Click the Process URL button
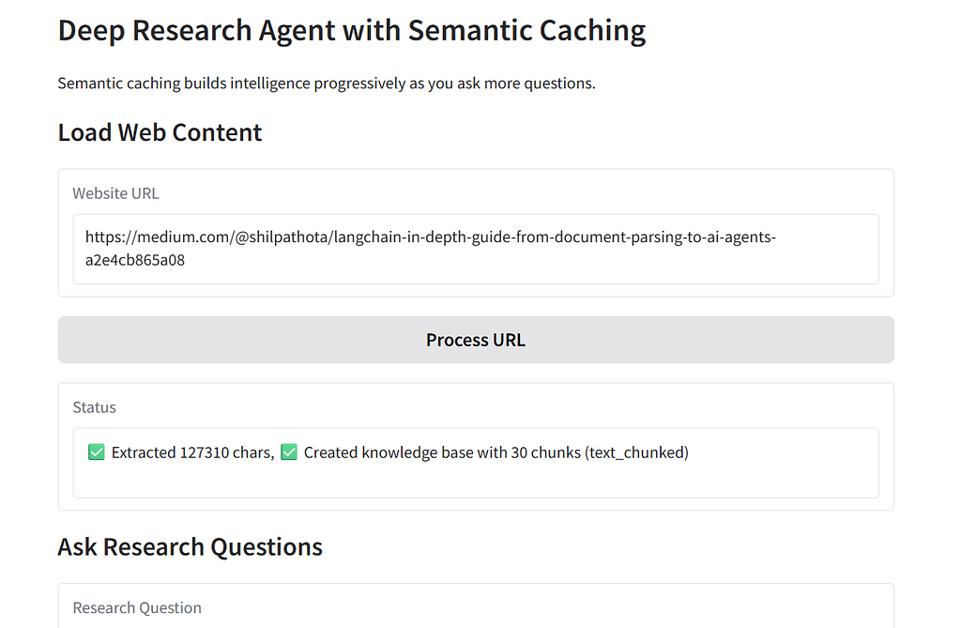Screen dimensions: 961x628 (x=476, y=340)
